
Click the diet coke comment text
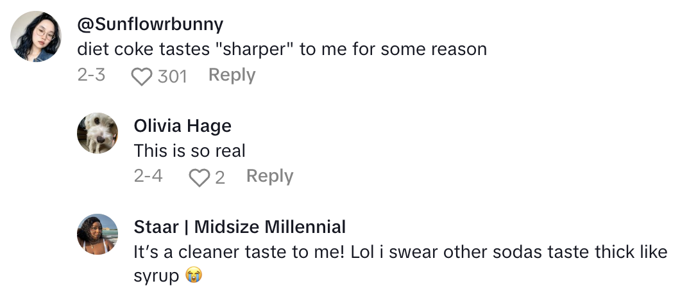(x=282, y=49)
